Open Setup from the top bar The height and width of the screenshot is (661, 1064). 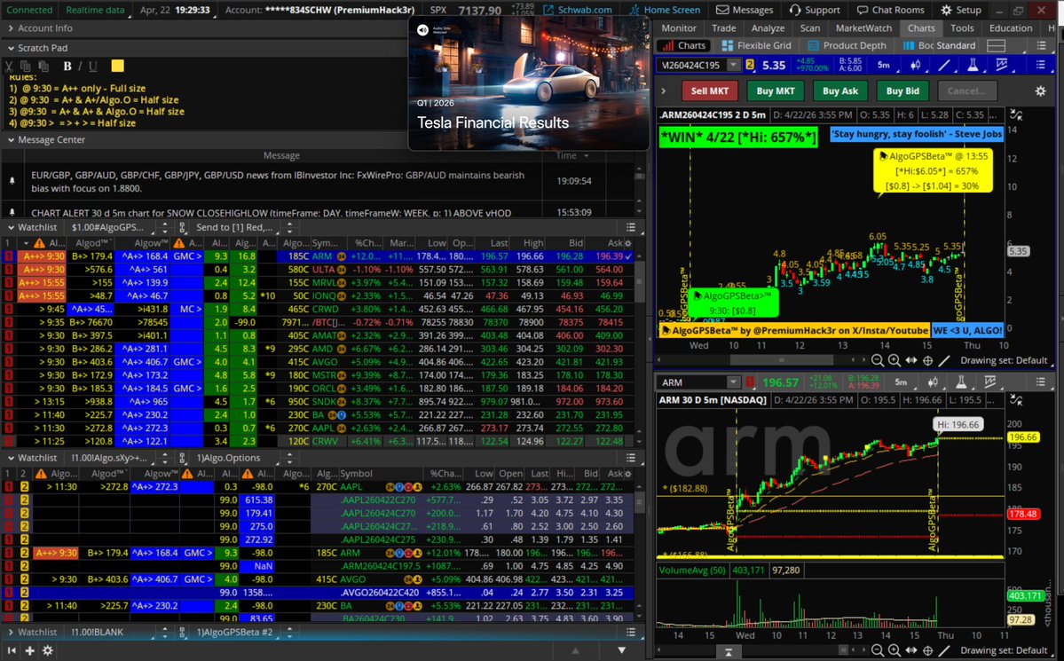tap(961, 10)
